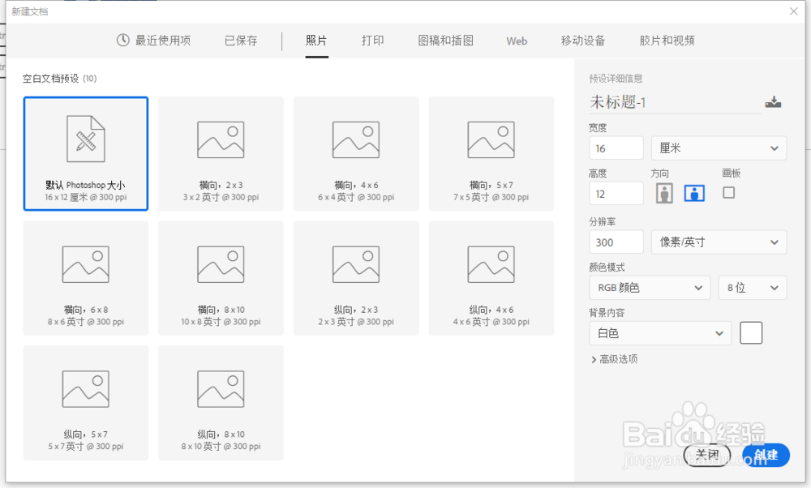
Task: Open the 厘米 units dropdown
Action: click(719, 148)
